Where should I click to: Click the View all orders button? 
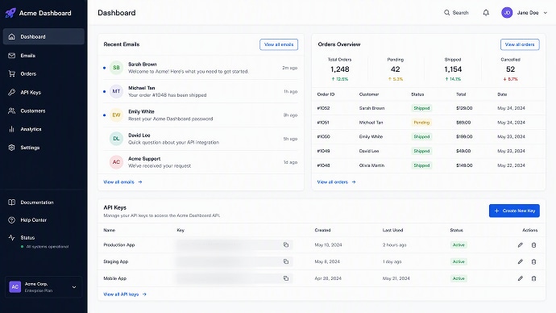click(520, 44)
